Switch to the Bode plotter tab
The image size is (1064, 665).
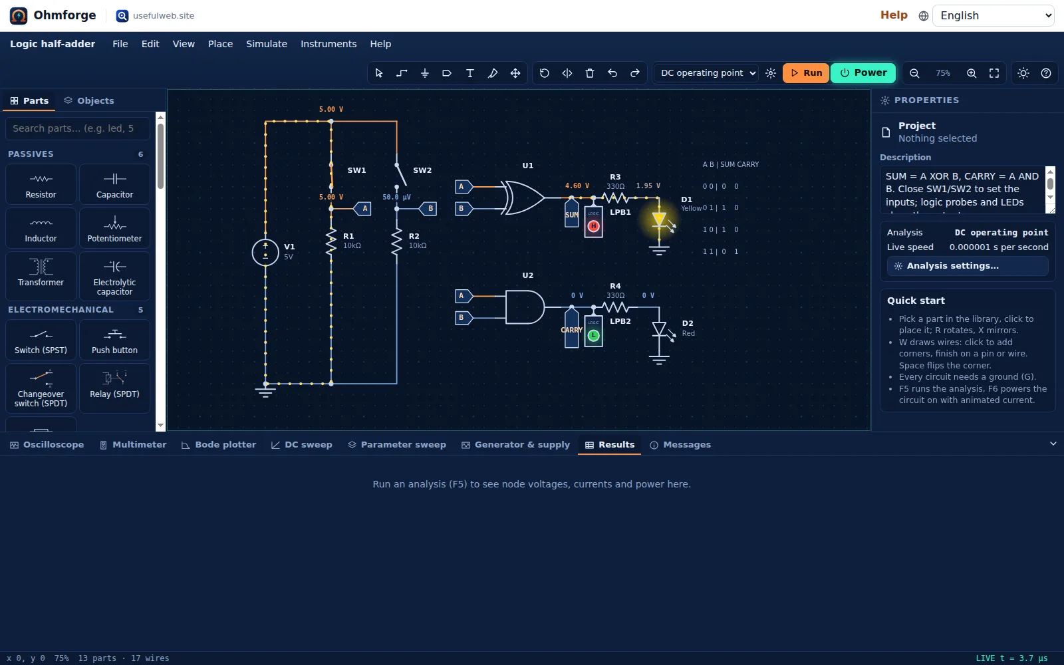pyautogui.click(x=219, y=445)
